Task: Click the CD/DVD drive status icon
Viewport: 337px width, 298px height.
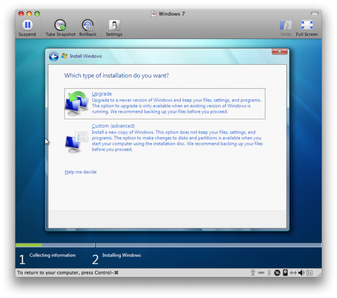Action: click(x=277, y=273)
